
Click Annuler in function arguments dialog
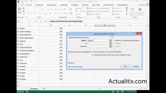(136, 66)
